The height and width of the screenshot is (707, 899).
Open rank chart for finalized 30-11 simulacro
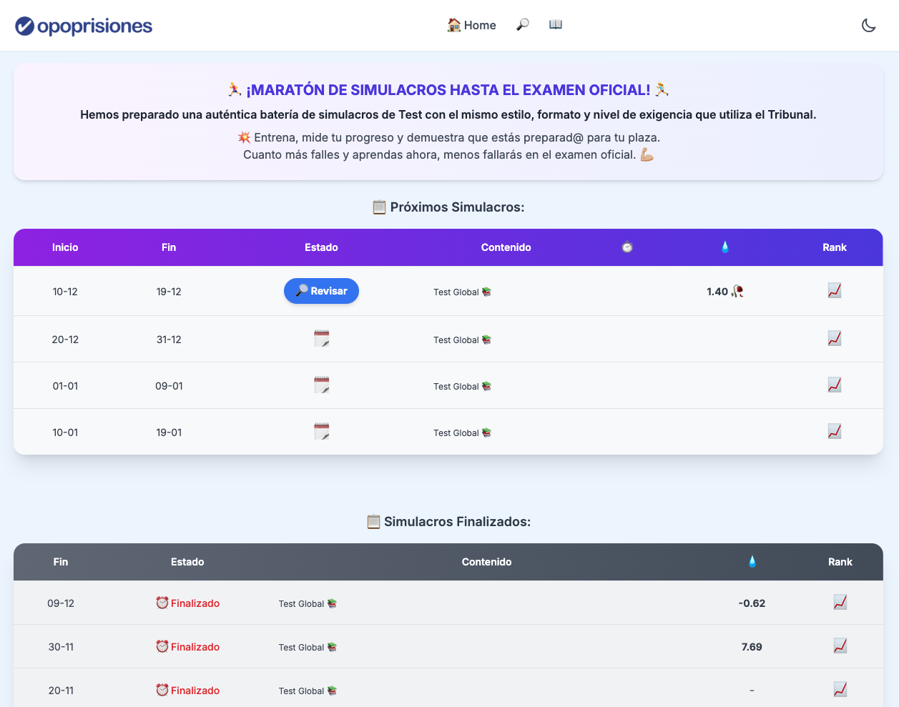coord(840,646)
